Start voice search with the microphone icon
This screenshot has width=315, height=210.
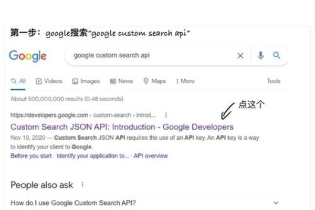pos(260,56)
